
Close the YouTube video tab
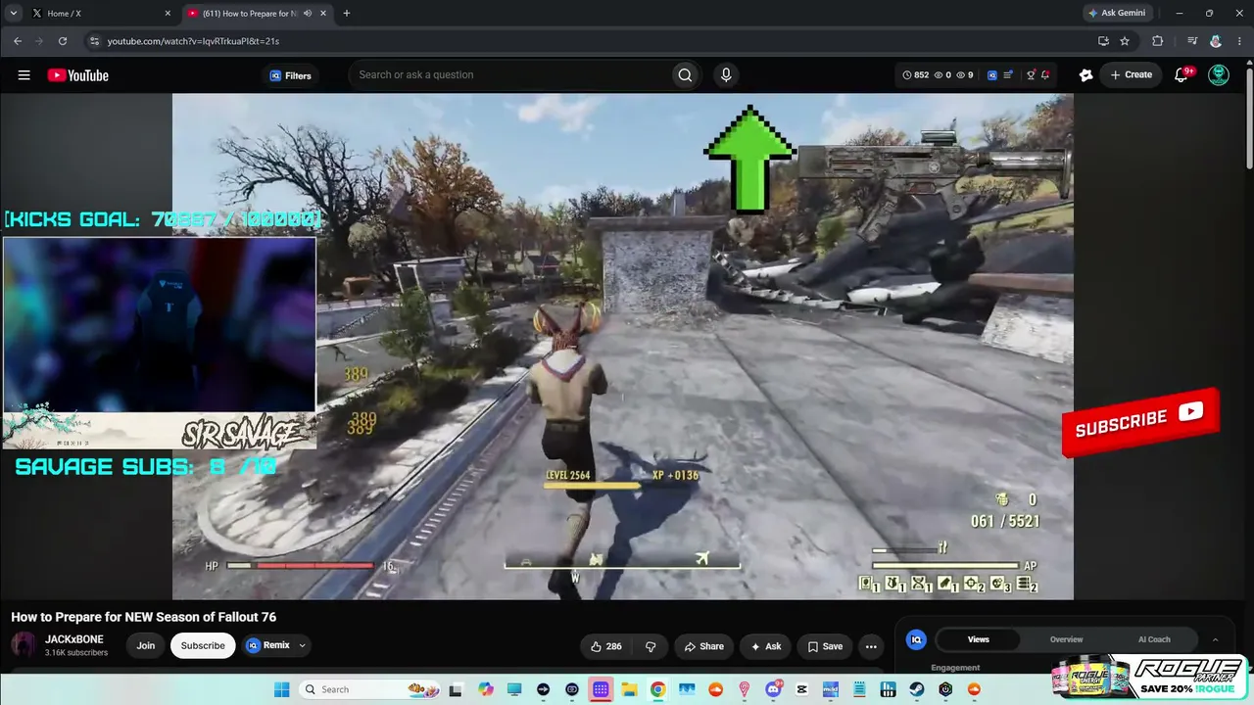(x=323, y=14)
